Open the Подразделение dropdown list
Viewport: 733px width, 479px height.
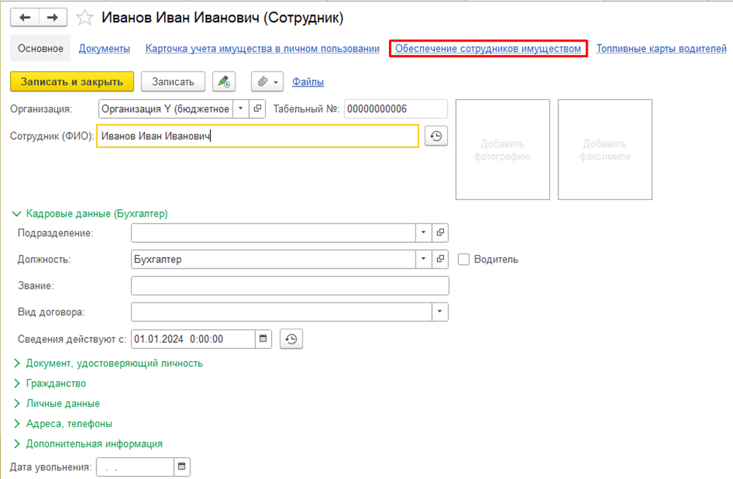pyautogui.click(x=424, y=232)
